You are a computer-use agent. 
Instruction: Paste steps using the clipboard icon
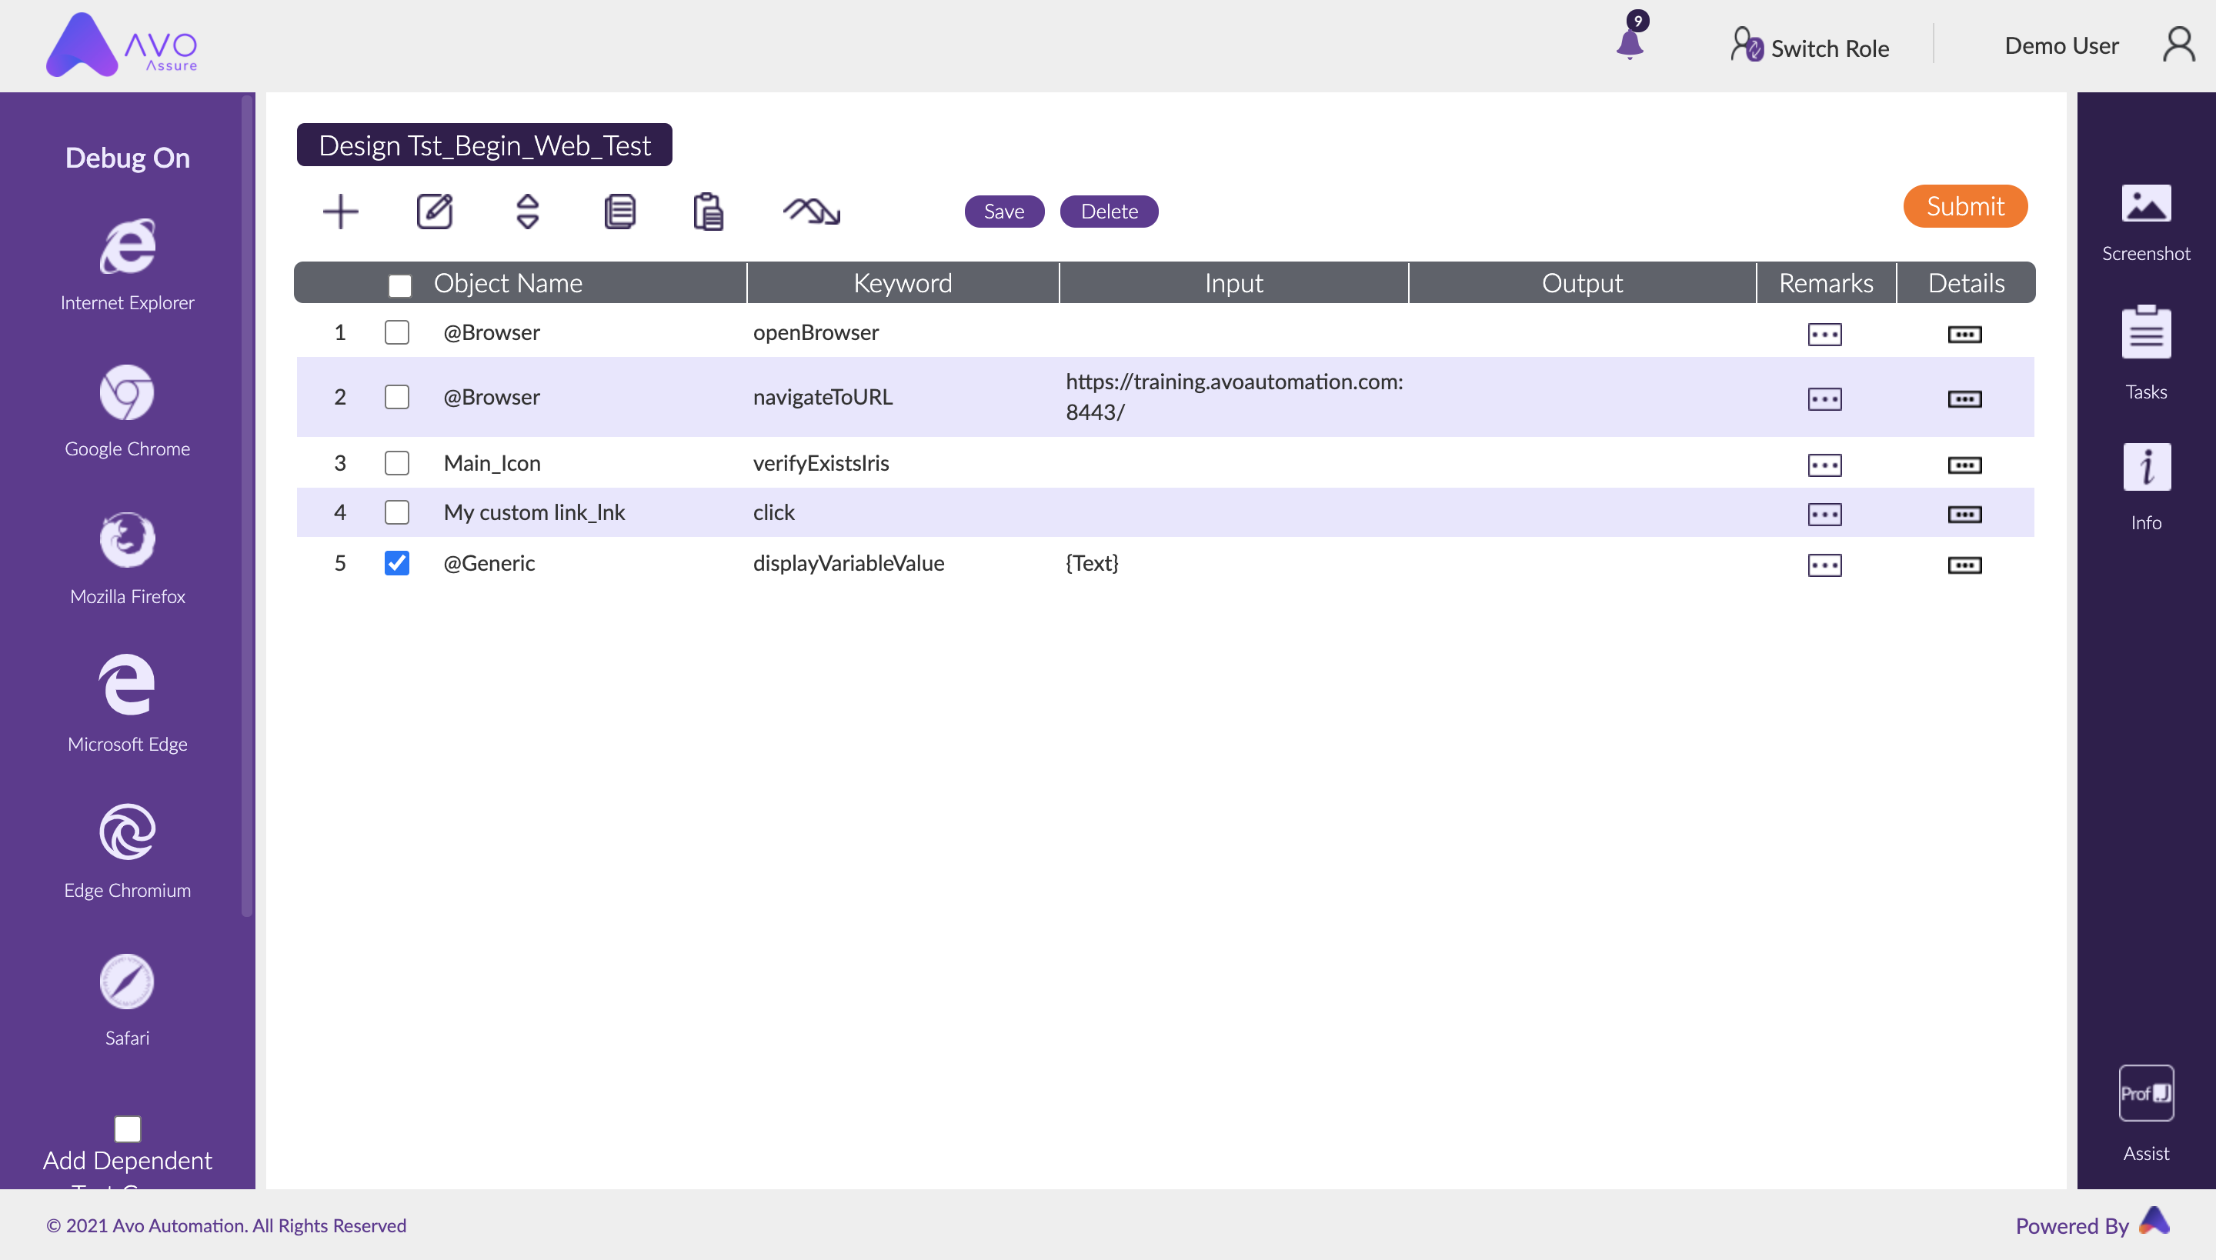[708, 210]
